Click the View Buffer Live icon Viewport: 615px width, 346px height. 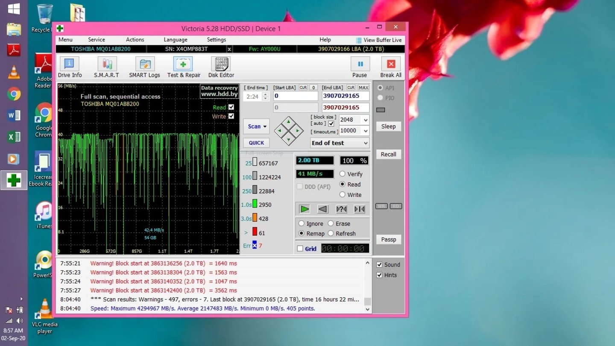coord(359,40)
